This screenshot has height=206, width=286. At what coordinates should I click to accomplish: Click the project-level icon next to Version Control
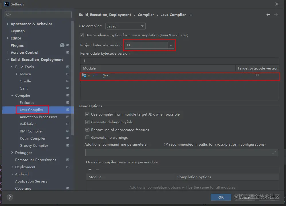(x=68, y=52)
